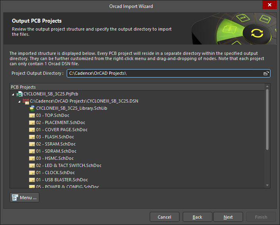Cancel the Orcad Import Wizard
The height and width of the screenshot is (225, 280).
[x=164, y=217]
